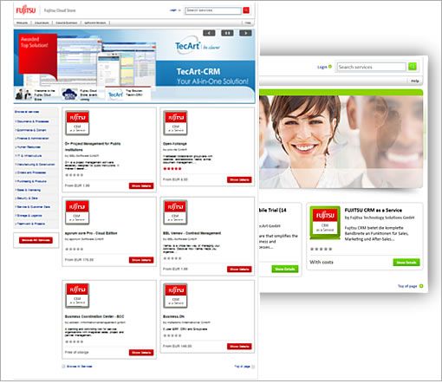Click the Browse All Services red button

36,240
